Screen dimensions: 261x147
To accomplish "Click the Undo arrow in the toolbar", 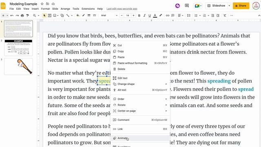I will click(12, 16).
